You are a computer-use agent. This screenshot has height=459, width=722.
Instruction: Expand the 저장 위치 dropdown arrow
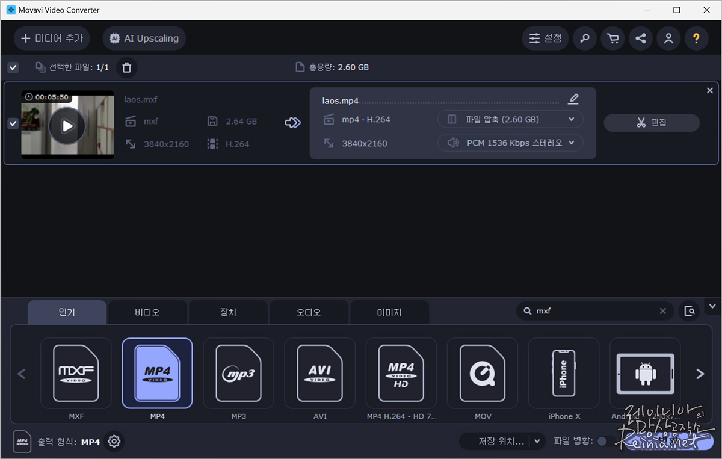[x=538, y=441]
